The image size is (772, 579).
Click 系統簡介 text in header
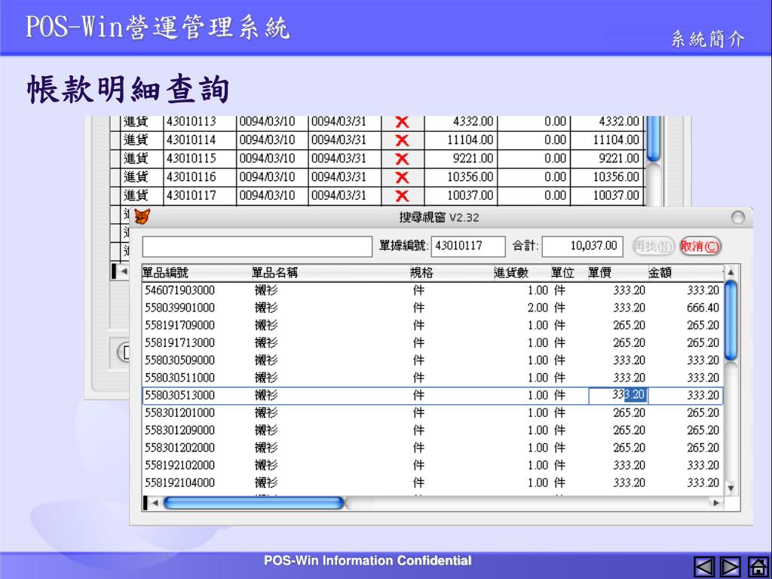tap(708, 39)
